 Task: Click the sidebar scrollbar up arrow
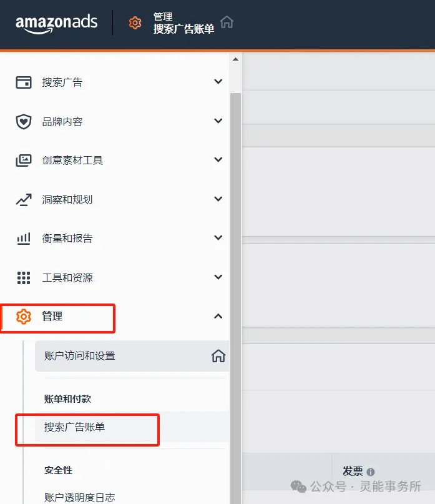click(x=235, y=59)
